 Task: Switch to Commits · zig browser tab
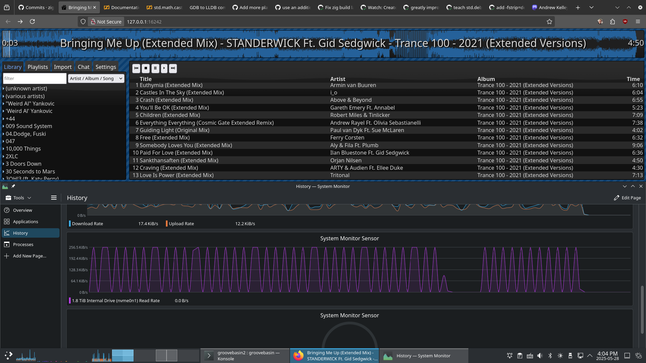pos(36,7)
